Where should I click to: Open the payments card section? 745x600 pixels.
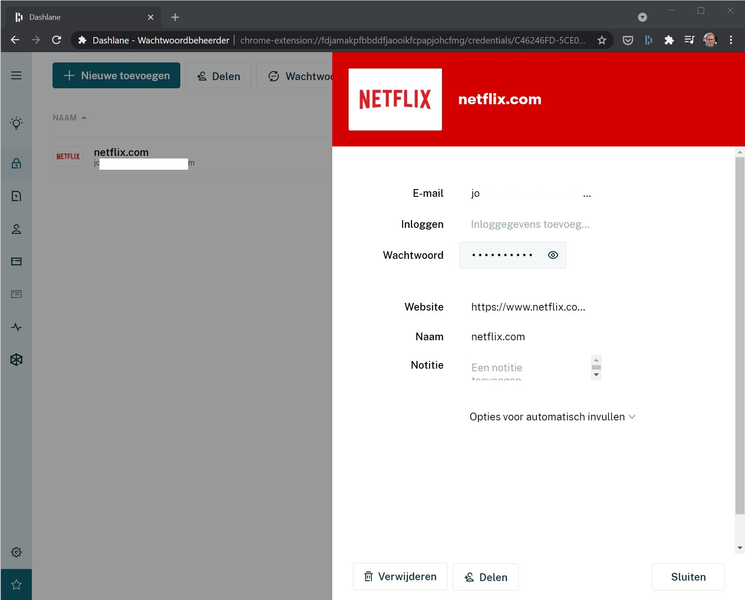coord(16,261)
